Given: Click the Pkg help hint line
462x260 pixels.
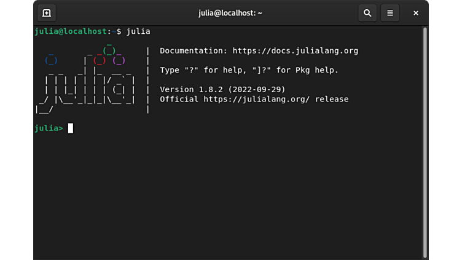Looking at the screenshot, I should (x=249, y=70).
